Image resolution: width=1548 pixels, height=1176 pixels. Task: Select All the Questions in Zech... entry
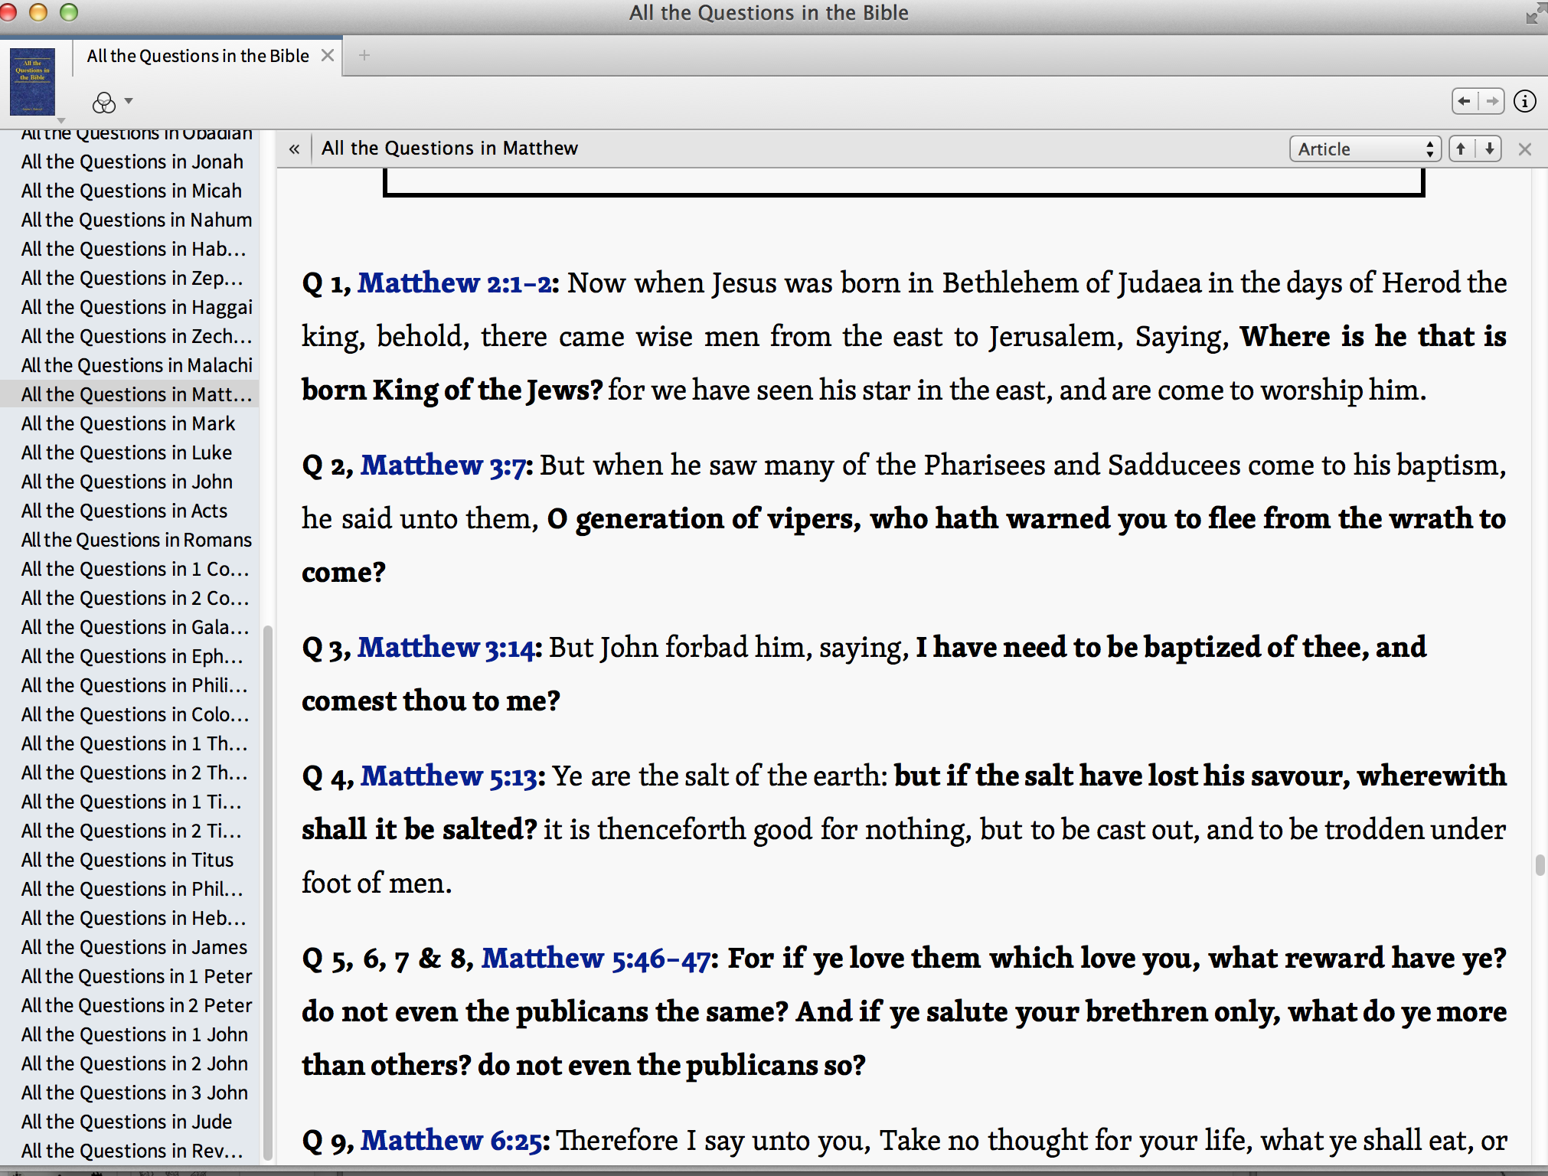coord(136,336)
